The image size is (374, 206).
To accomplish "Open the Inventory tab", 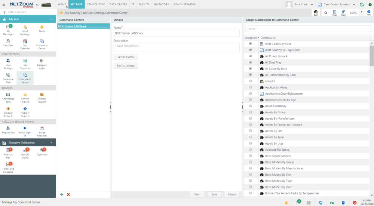I will [x=161, y=4].
